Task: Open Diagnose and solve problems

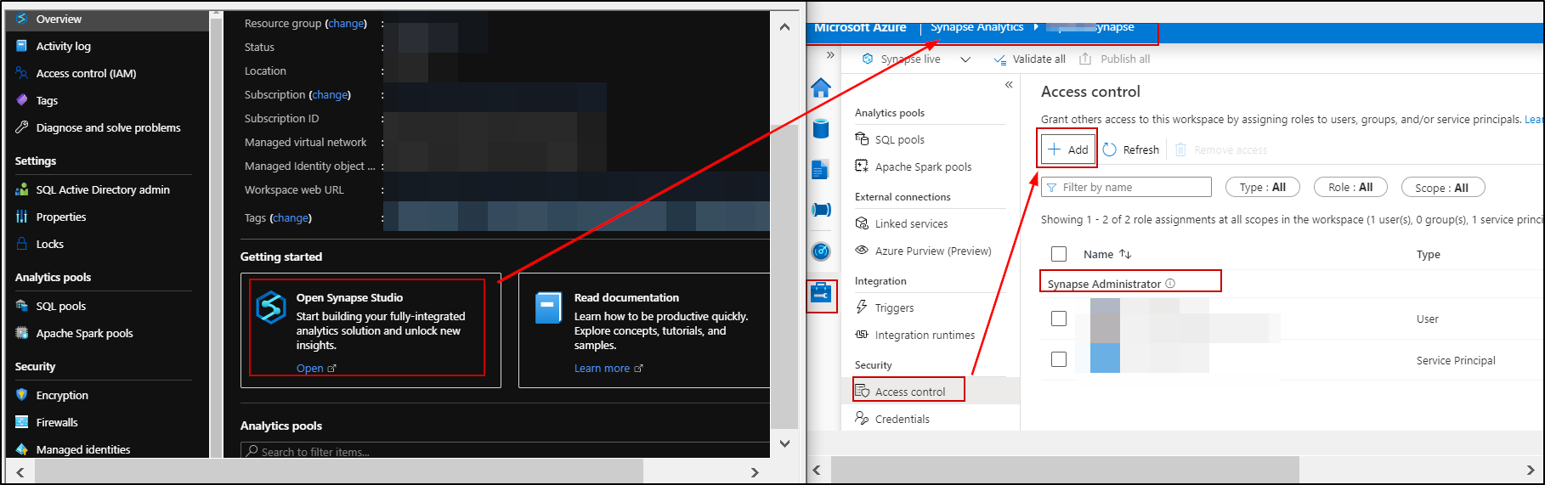Action: [108, 127]
